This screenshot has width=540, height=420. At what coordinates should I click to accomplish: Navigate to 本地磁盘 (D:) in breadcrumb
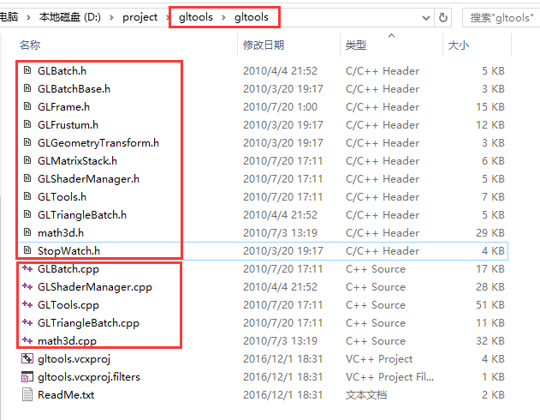(x=70, y=17)
